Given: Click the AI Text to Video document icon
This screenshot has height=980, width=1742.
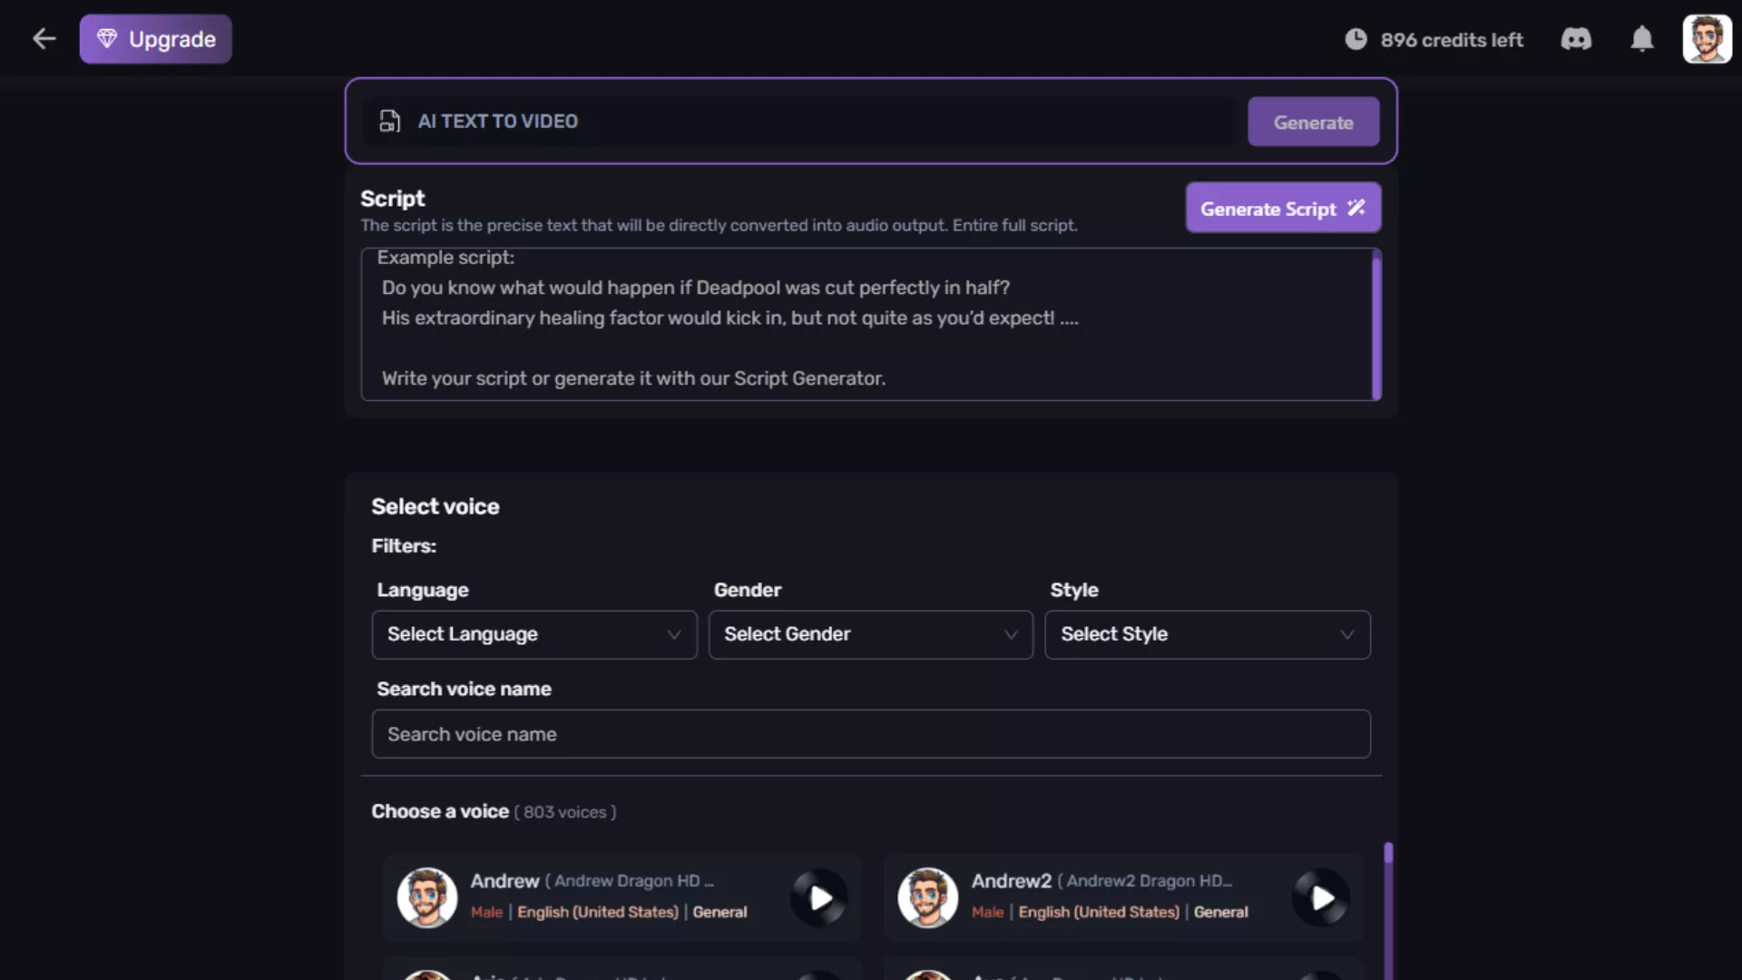Looking at the screenshot, I should (x=389, y=121).
